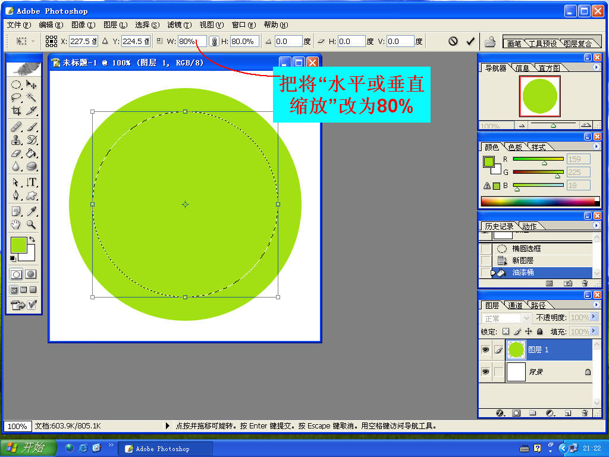This screenshot has width=609, height=457.
Task: Switch to the 动作 tab
Action: click(x=529, y=227)
